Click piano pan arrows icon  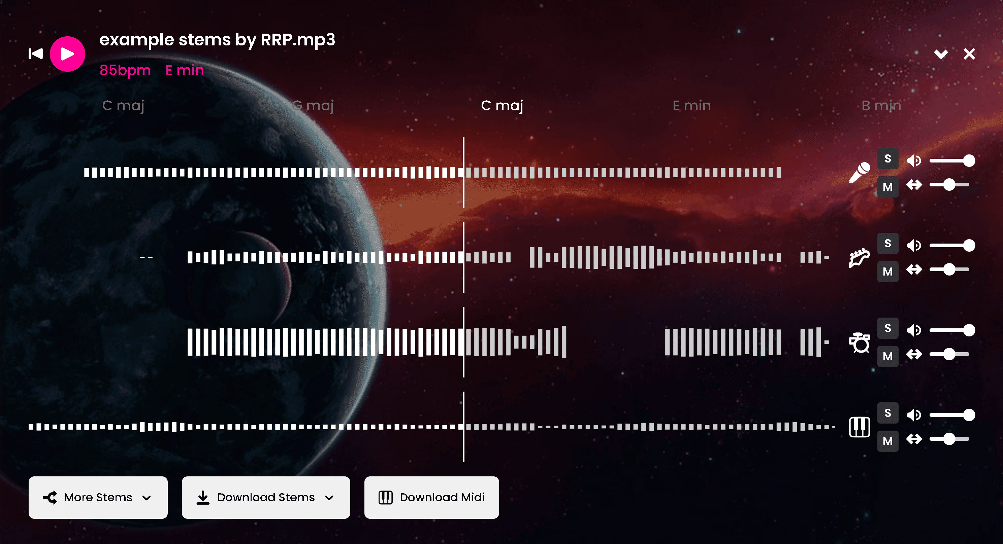[x=914, y=439]
